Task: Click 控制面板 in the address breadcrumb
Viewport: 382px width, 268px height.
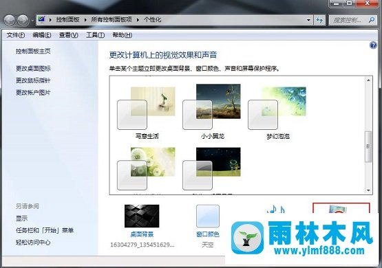Action: click(67, 20)
